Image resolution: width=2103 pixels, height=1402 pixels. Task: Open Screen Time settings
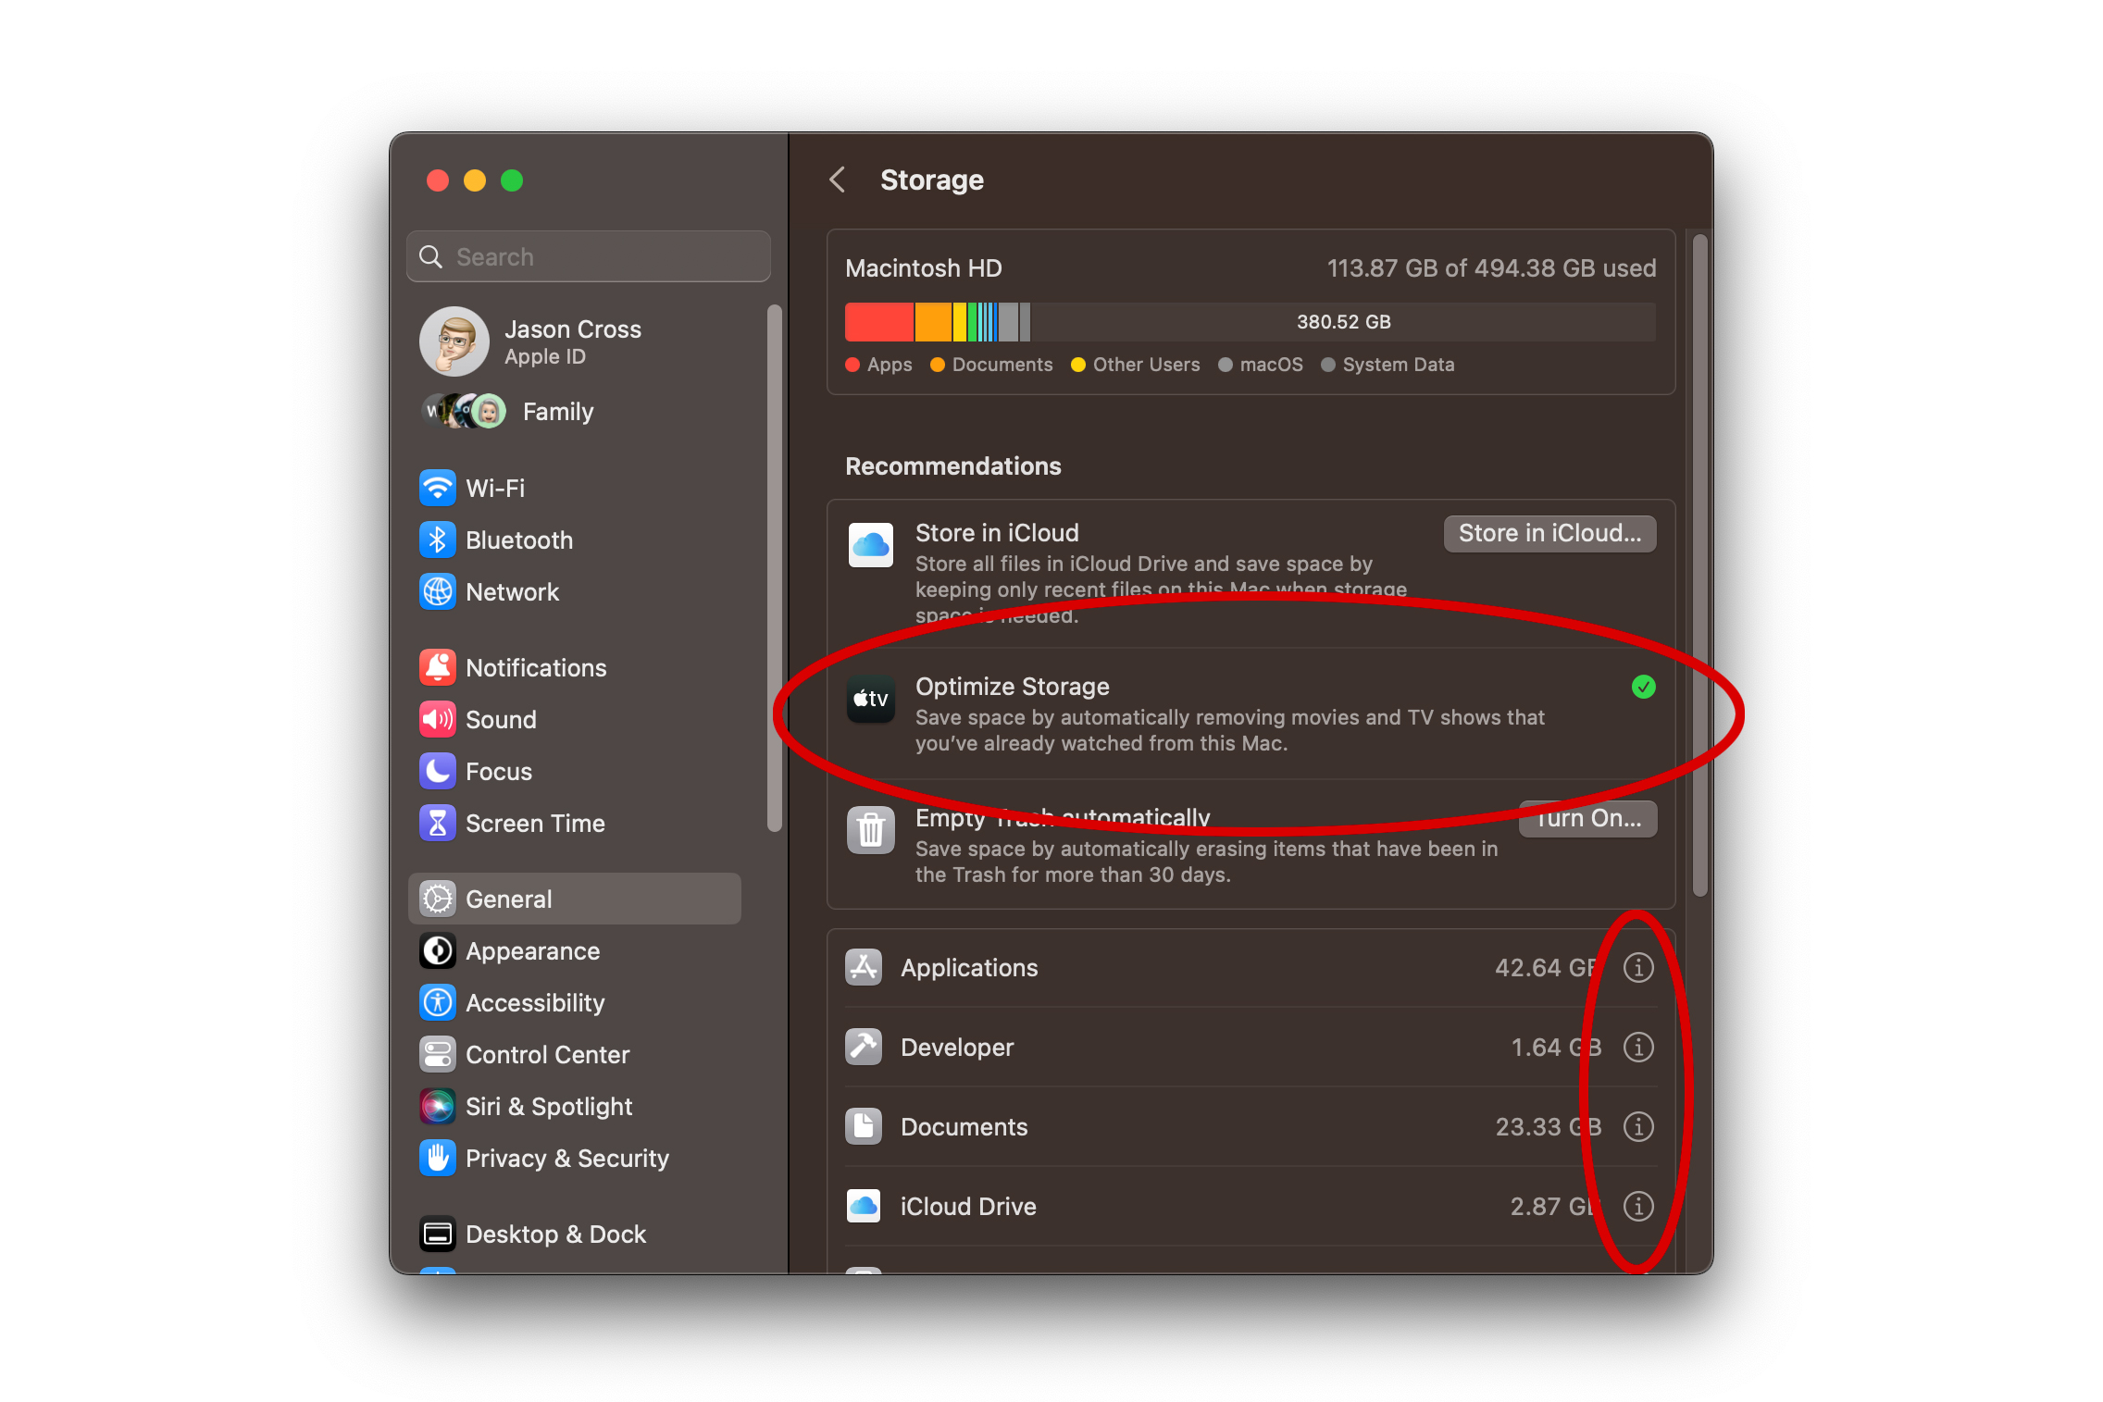535,823
